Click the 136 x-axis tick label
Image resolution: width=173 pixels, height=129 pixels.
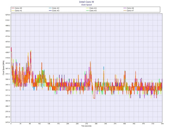49,124
